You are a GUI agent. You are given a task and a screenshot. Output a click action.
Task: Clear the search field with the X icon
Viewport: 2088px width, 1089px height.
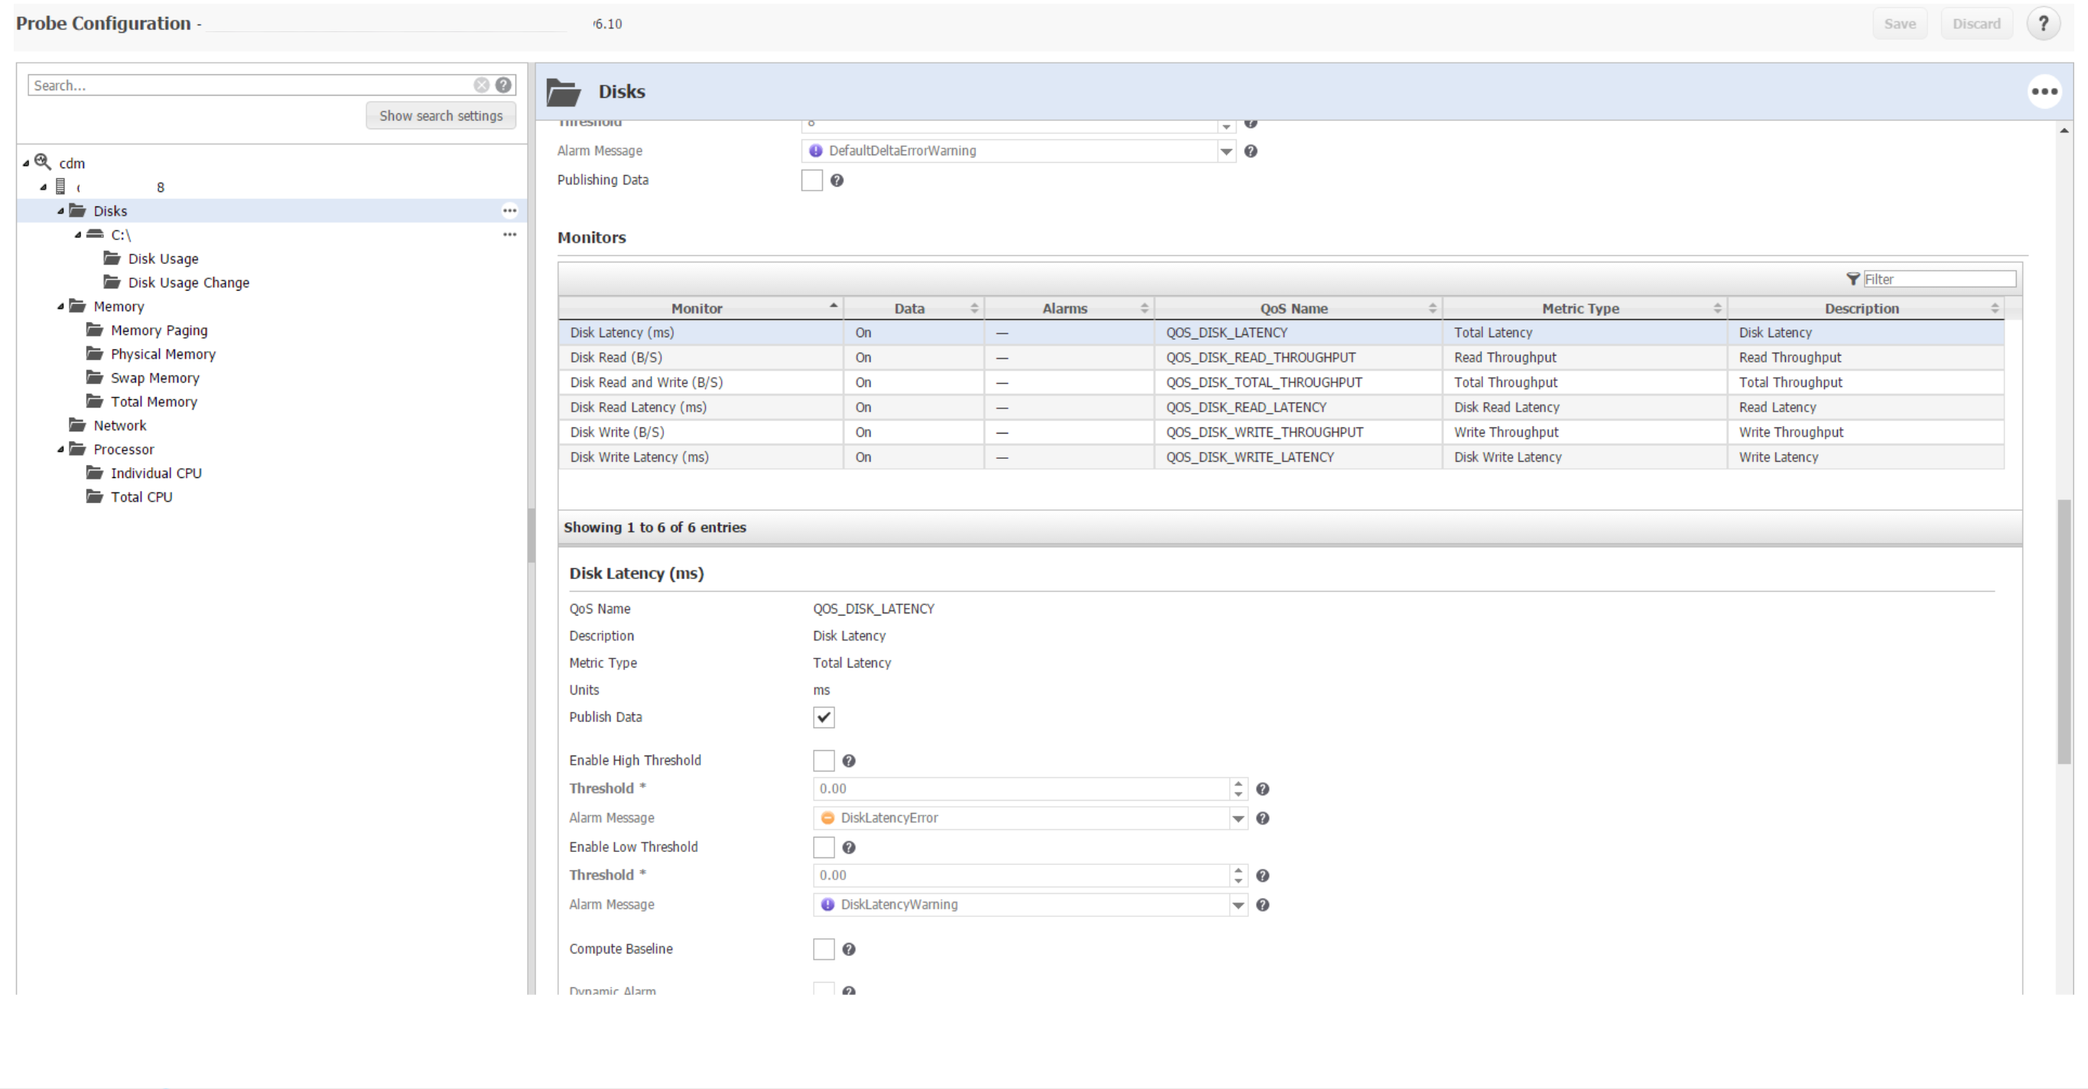click(482, 85)
